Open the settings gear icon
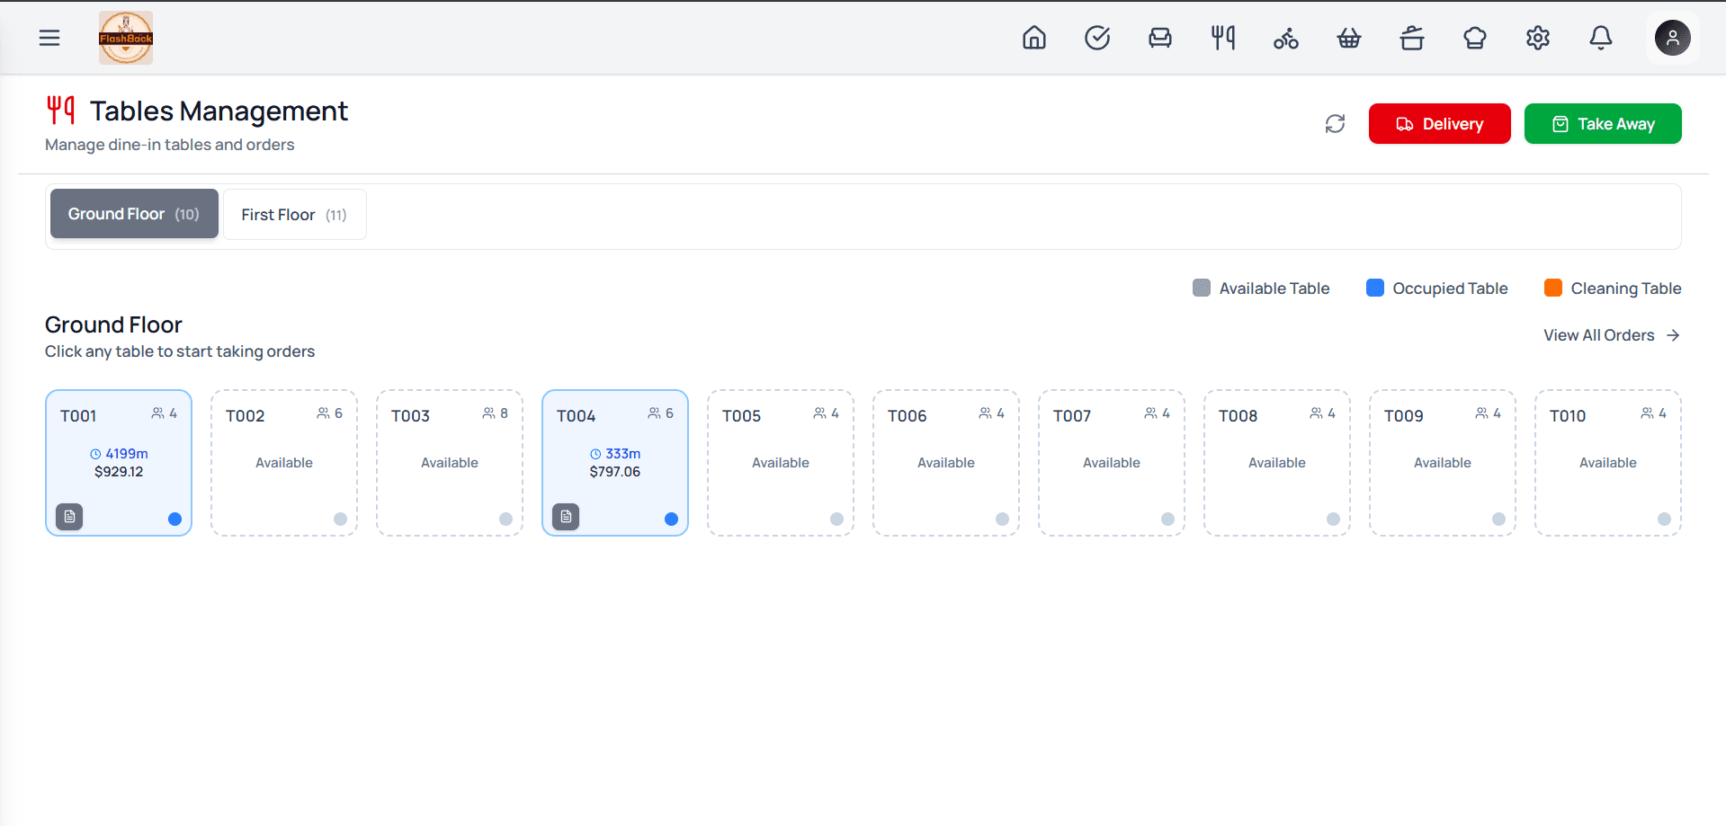The width and height of the screenshot is (1726, 826). 1538,38
